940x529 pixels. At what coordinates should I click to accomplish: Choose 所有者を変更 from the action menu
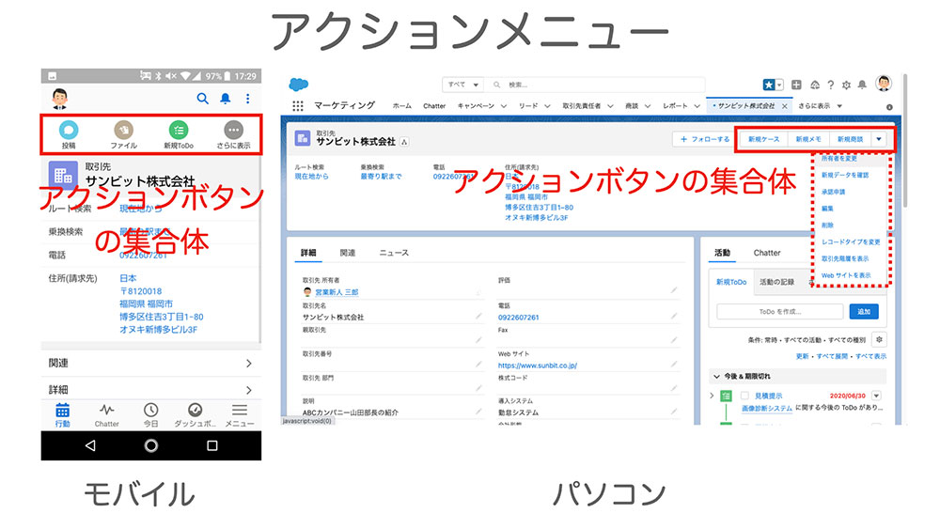(x=838, y=159)
